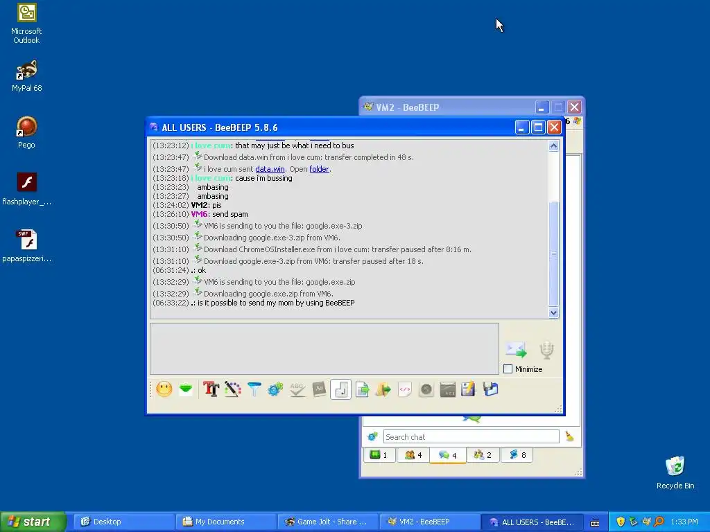Select the MyPal 68 desktop icon
This screenshot has height=532, width=710.
[26, 76]
